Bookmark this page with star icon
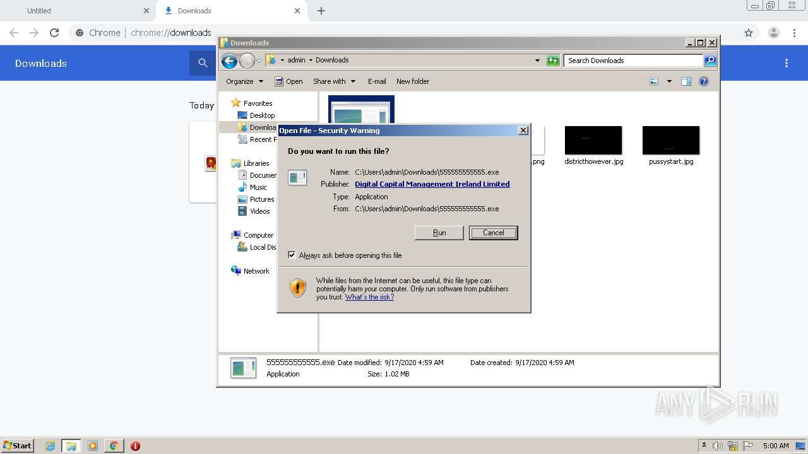The image size is (808, 454). 749,33
